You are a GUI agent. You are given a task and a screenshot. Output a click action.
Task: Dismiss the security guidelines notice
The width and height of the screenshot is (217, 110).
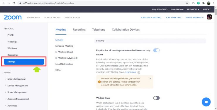pos(150,78)
